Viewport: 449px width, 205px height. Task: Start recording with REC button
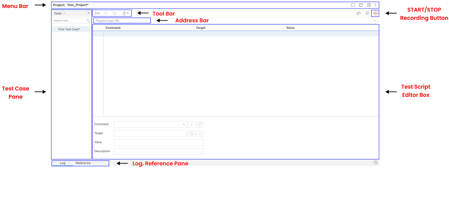(x=375, y=13)
